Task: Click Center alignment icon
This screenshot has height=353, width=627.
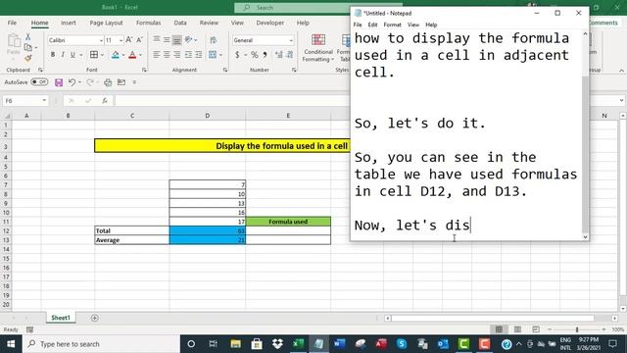Action: [167, 55]
